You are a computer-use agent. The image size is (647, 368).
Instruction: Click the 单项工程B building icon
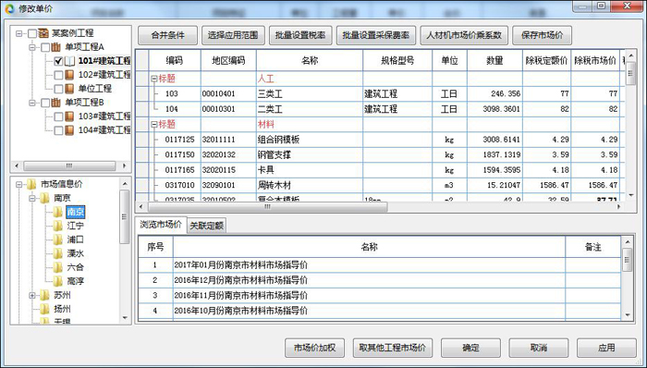[x=56, y=103]
